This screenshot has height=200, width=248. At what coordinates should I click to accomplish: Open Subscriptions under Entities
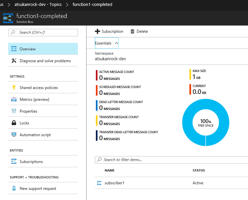point(43,161)
